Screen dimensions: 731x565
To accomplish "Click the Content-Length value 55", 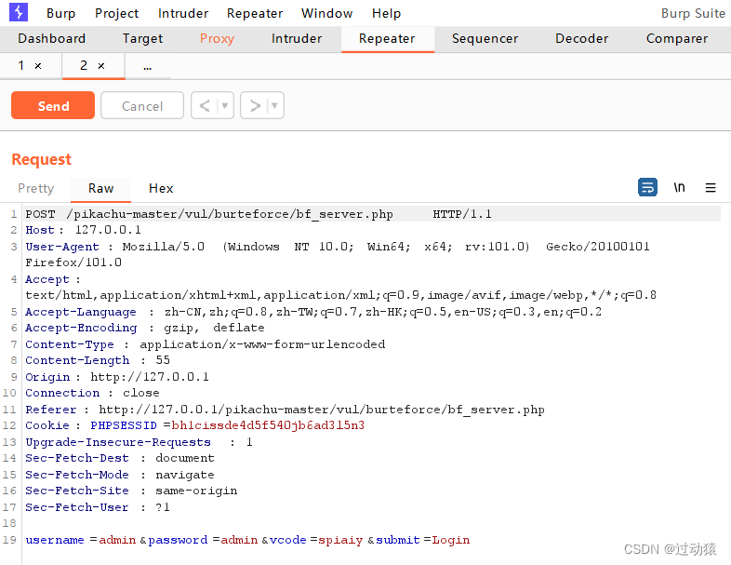I will (163, 360).
